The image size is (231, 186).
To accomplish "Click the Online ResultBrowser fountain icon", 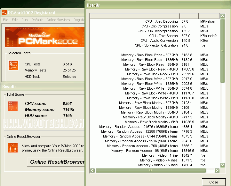I will (x=13, y=148).
